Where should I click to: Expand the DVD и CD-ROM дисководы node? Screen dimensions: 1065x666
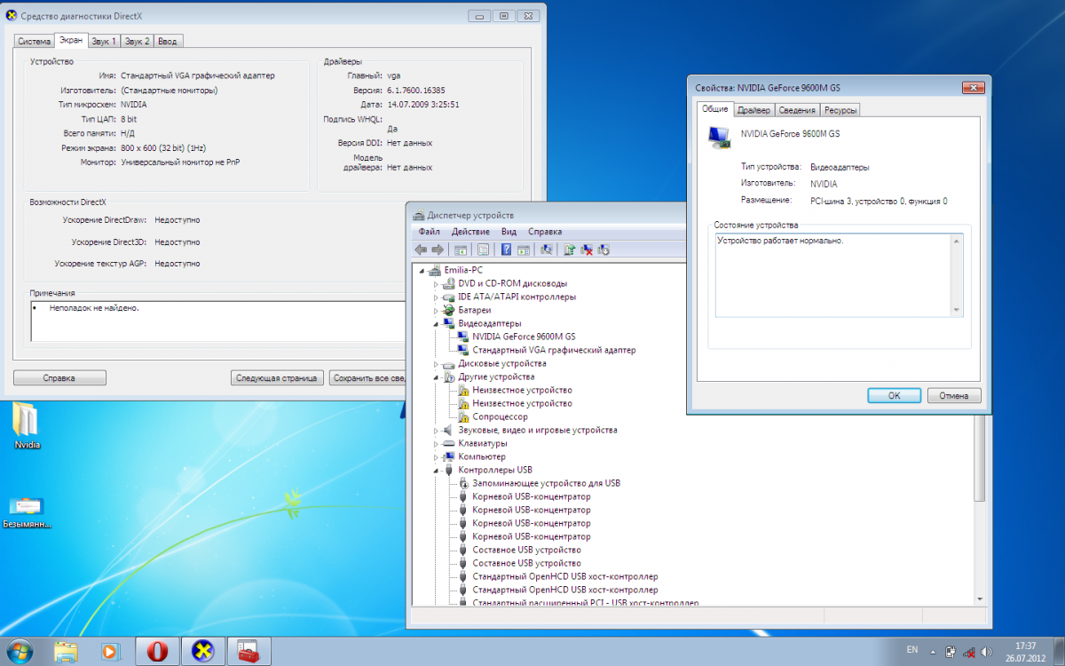tap(436, 283)
